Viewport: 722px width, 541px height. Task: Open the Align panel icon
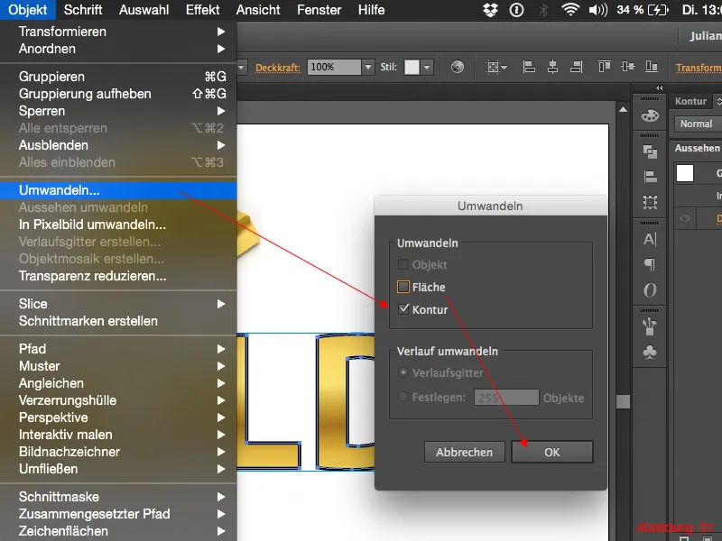point(650,177)
